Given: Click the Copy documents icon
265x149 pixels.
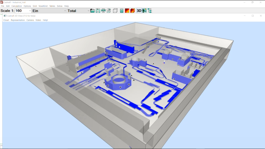Looking at the screenshot, I should [x=109, y=11].
